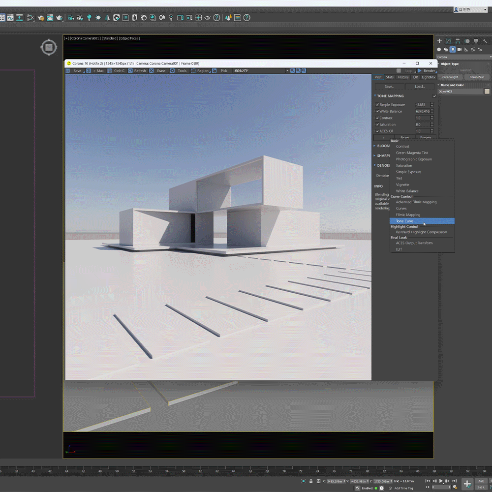The image size is (492, 492).
Task: Click the CoronaSun button
Action: [476, 77]
